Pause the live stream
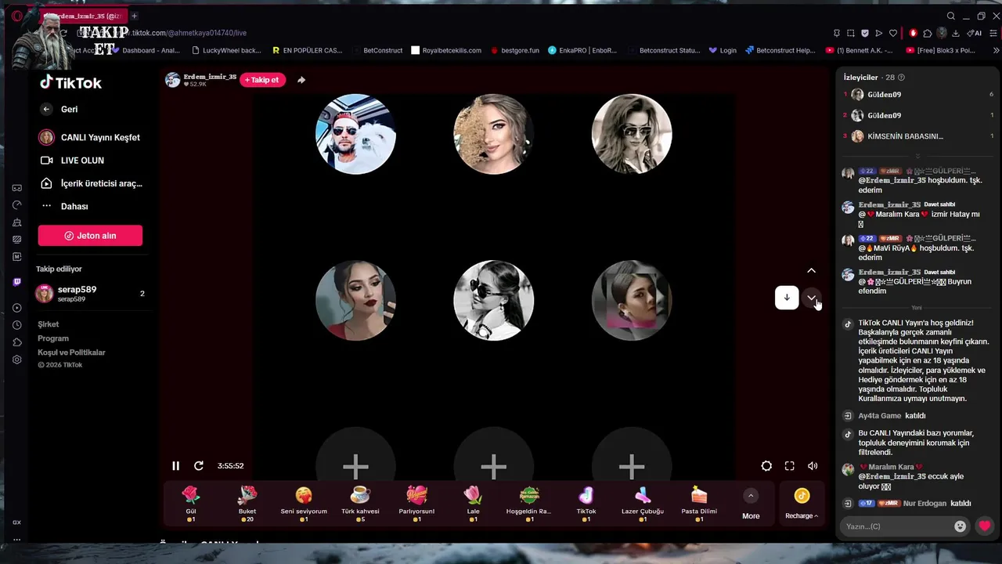 point(175,466)
